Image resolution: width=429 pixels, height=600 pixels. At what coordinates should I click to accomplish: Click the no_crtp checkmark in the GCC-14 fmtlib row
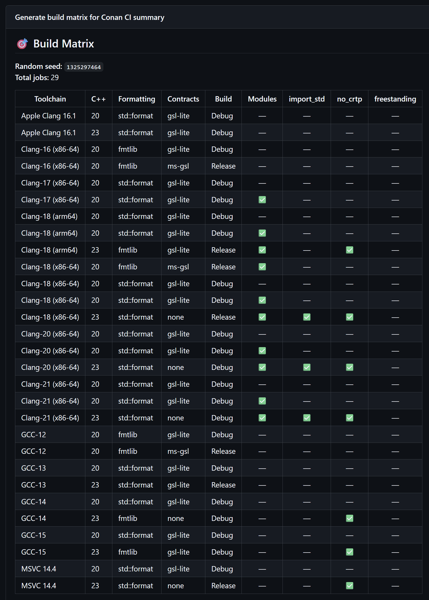click(350, 518)
